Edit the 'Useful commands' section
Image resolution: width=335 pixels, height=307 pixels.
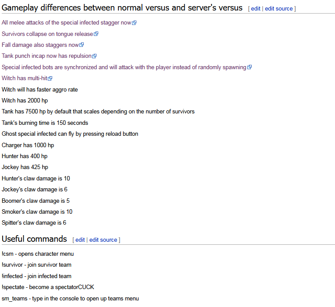coord(80,240)
